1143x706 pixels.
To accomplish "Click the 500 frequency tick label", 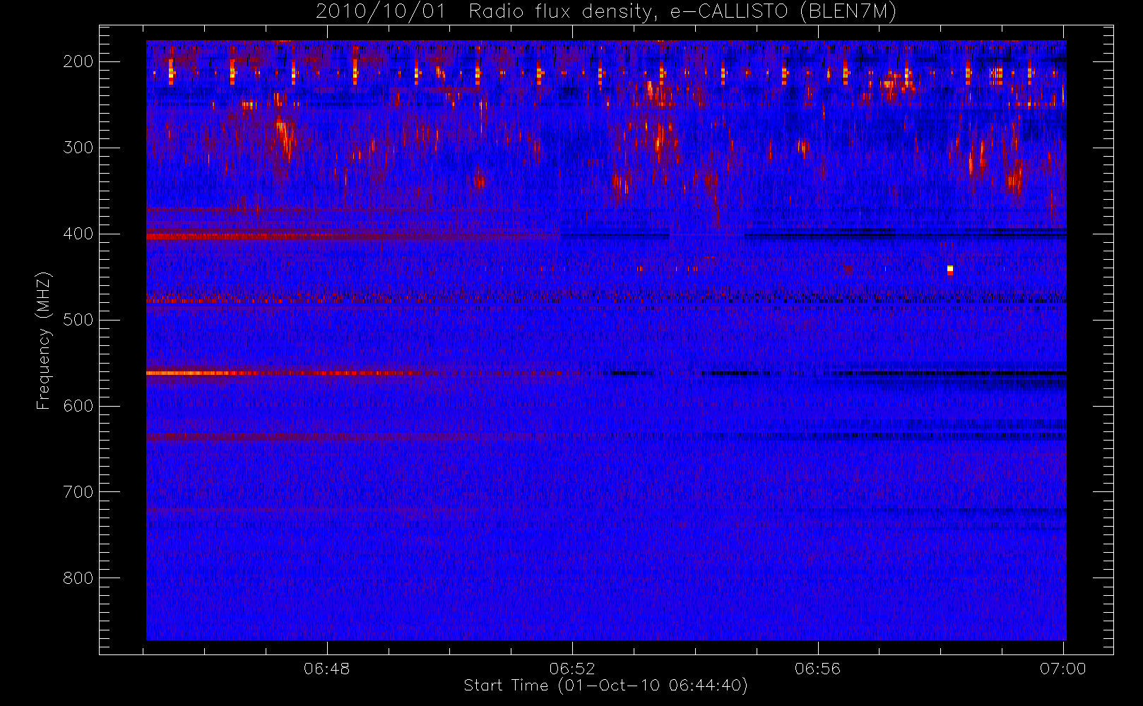I will pyautogui.click(x=78, y=320).
